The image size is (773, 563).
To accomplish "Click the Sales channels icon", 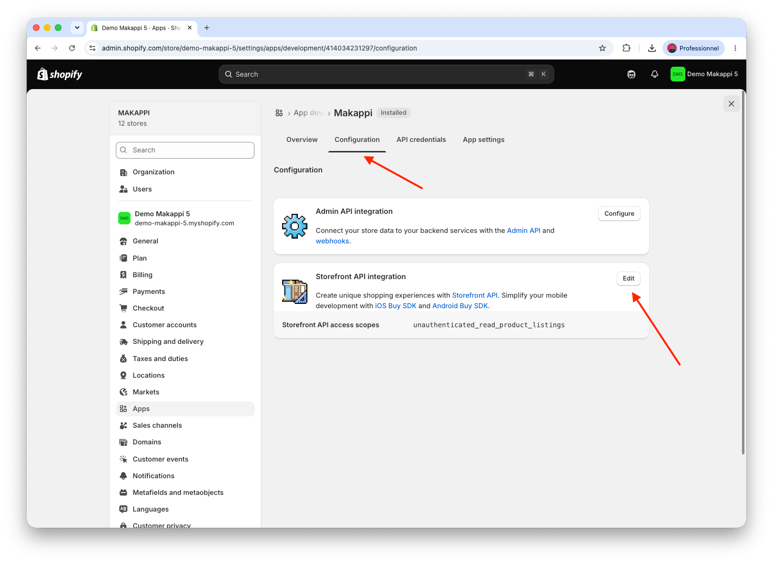I will [x=123, y=425].
